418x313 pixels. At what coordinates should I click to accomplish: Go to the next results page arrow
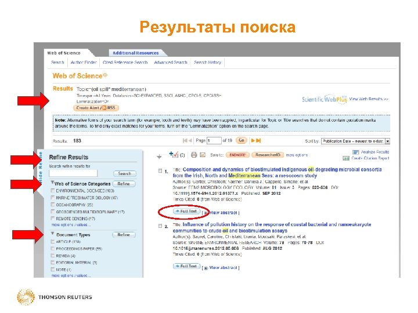(x=253, y=140)
